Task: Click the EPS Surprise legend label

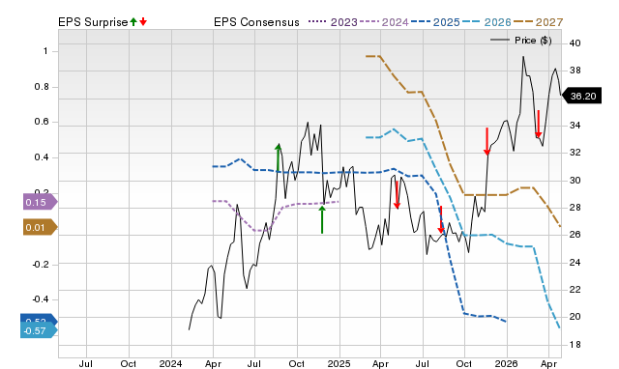Action: pos(93,22)
